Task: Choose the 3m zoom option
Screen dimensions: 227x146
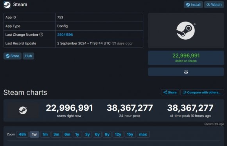Action: tap(56, 135)
